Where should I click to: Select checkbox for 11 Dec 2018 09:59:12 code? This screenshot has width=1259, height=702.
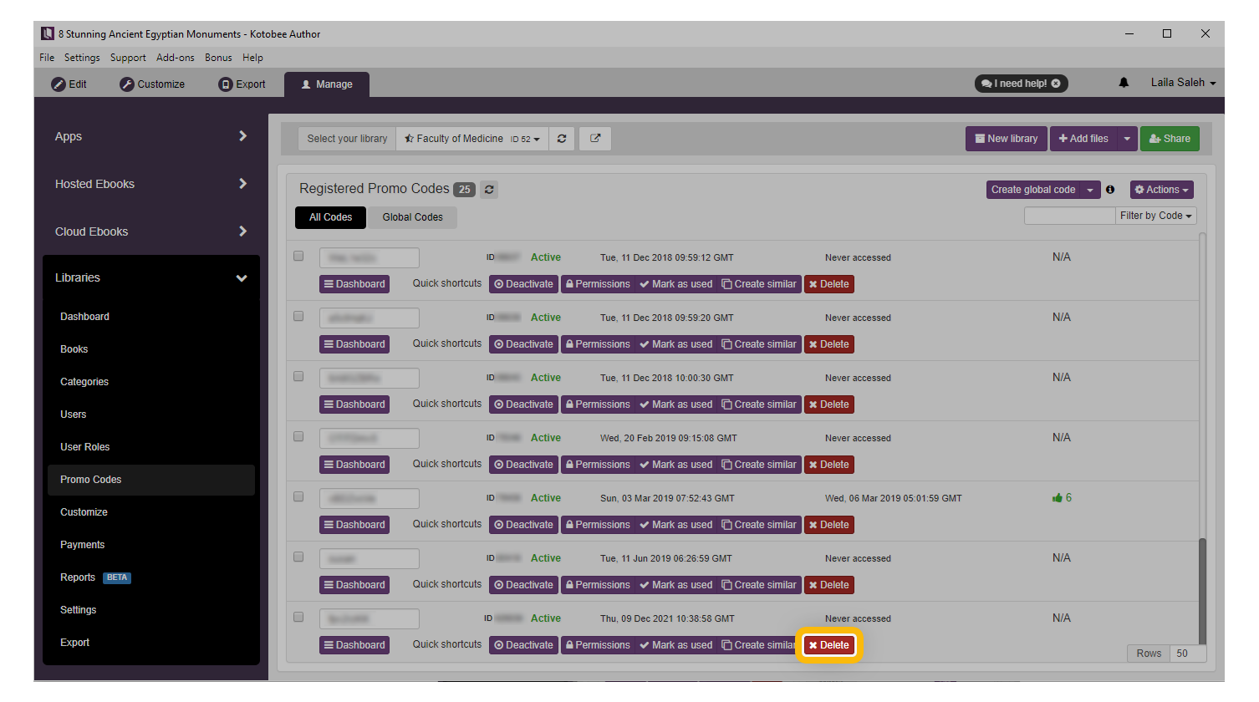pos(298,256)
